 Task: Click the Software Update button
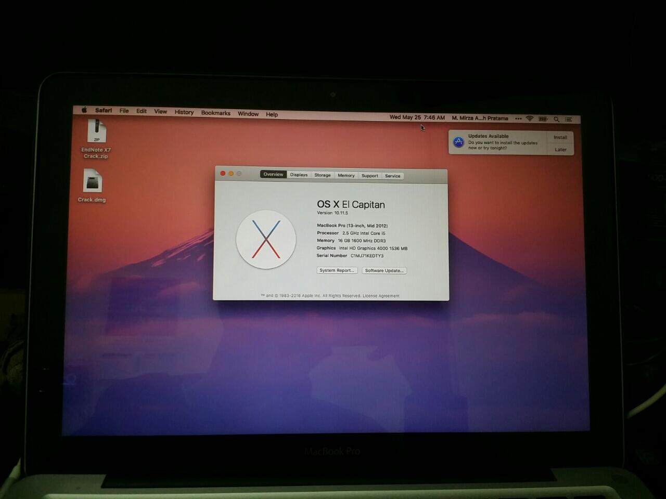[x=384, y=270]
